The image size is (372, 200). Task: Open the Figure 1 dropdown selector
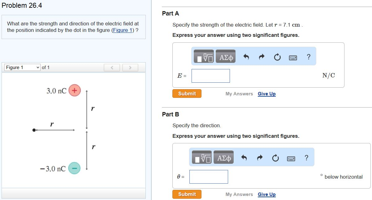point(21,67)
